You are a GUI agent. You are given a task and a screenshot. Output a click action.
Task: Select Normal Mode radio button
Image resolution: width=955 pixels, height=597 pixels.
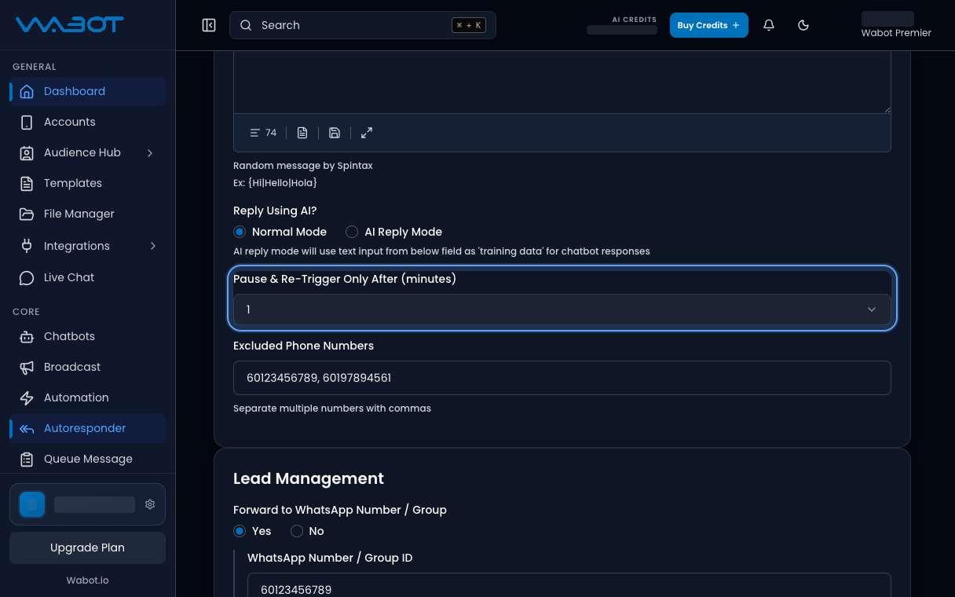[x=240, y=232]
